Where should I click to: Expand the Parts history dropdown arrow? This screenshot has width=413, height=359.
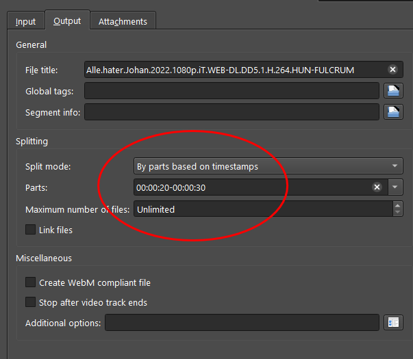tap(395, 187)
